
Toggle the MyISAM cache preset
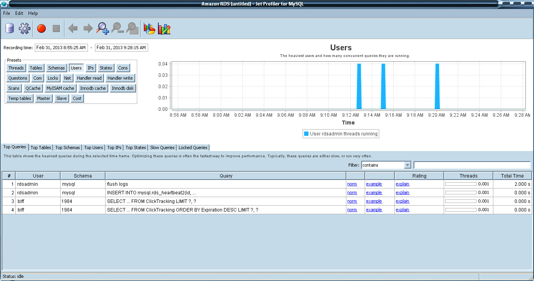(x=60, y=88)
